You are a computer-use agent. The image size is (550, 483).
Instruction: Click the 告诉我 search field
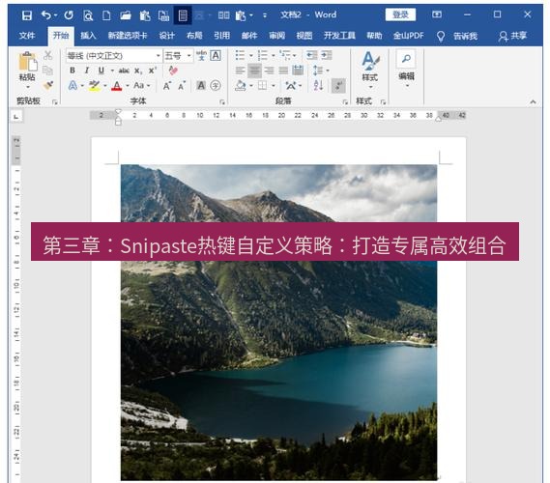tap(465, 36)
